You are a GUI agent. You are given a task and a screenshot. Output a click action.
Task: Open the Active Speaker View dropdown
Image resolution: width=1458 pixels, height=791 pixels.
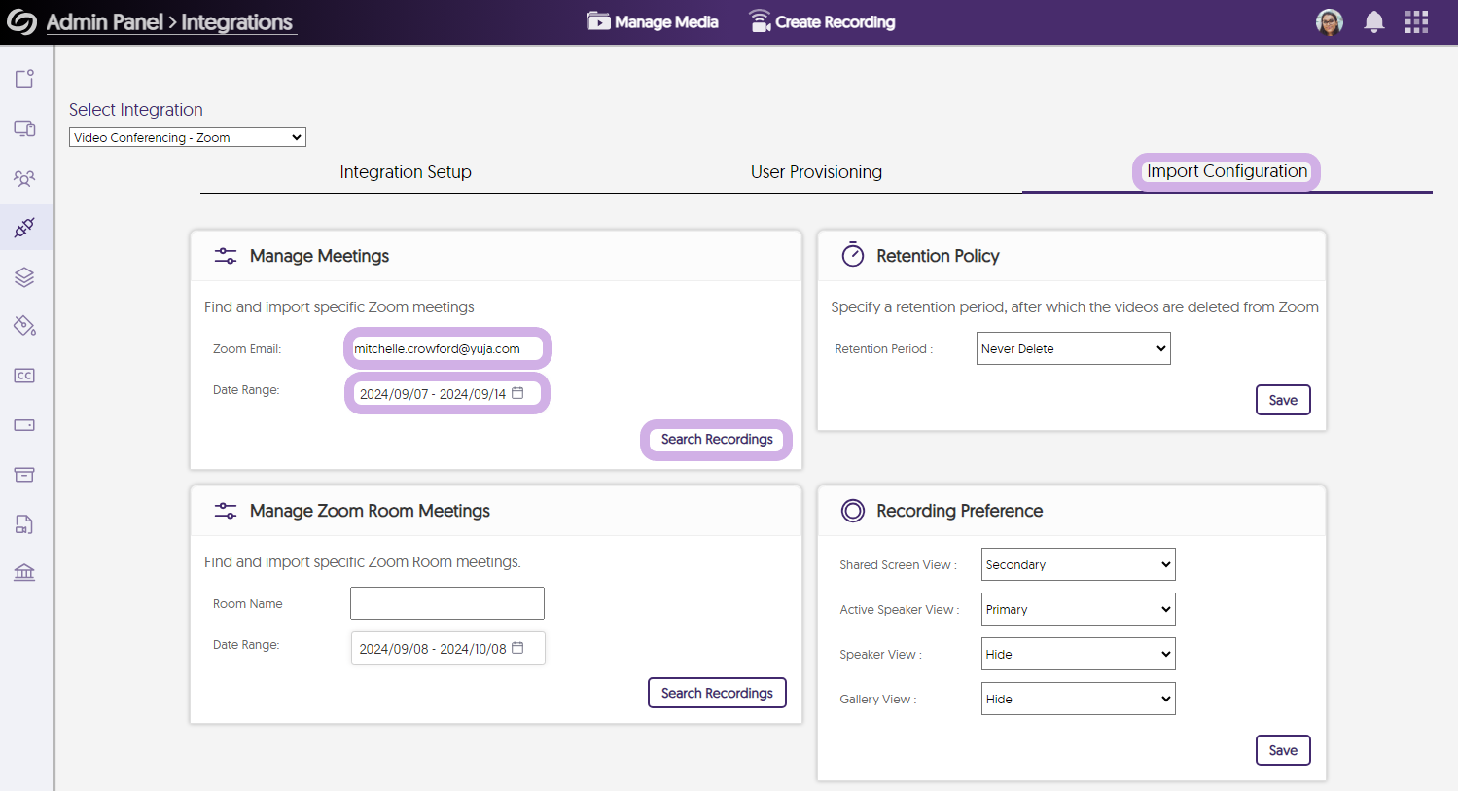point(1079,609)
